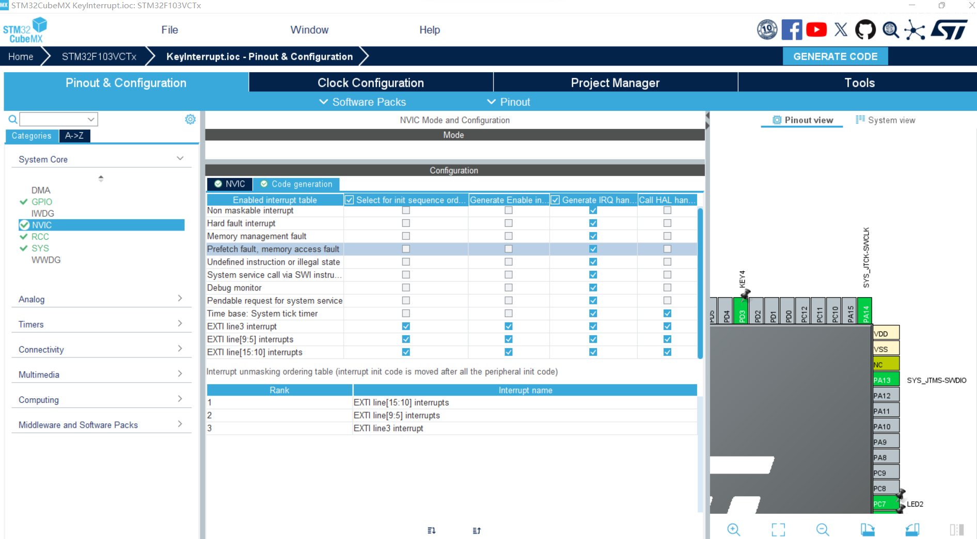Image resolution: width=977 pixels, height=539 pixels.
Task: Zoom in on the pinout view
Action: point(734,530)
